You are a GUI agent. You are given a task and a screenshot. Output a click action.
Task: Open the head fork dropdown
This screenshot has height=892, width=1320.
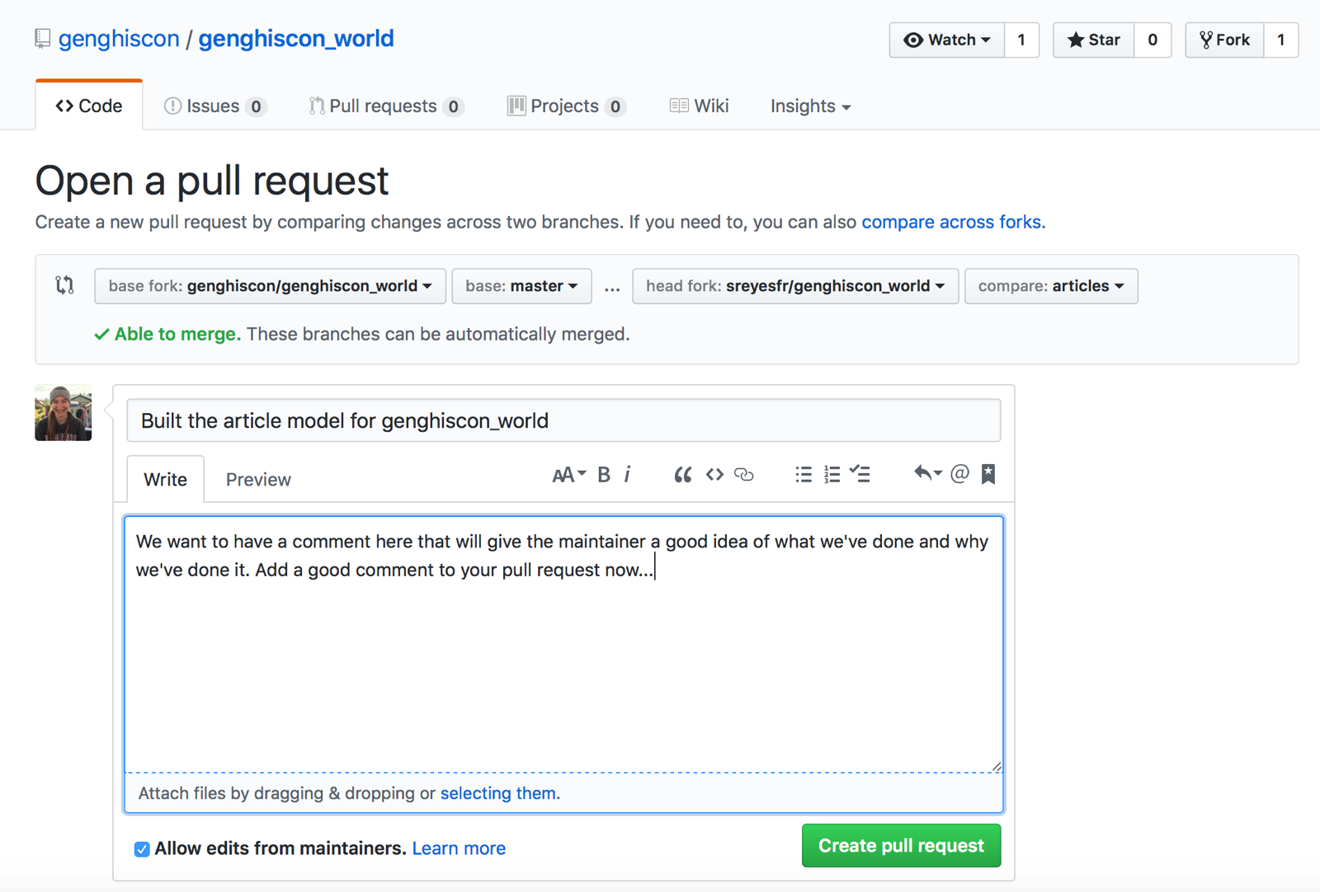click(795, 286)
